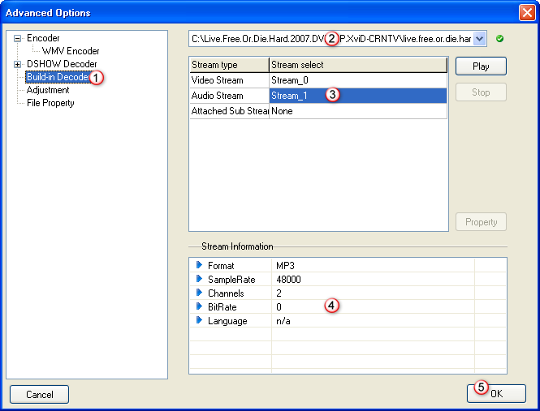Click the blue arrow icon beside SampleRate
Screen dimensions: 540x411
coord(199,279)
